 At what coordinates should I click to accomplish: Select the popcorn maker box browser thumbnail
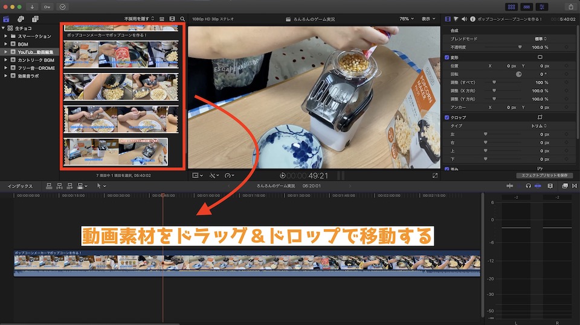81,54
